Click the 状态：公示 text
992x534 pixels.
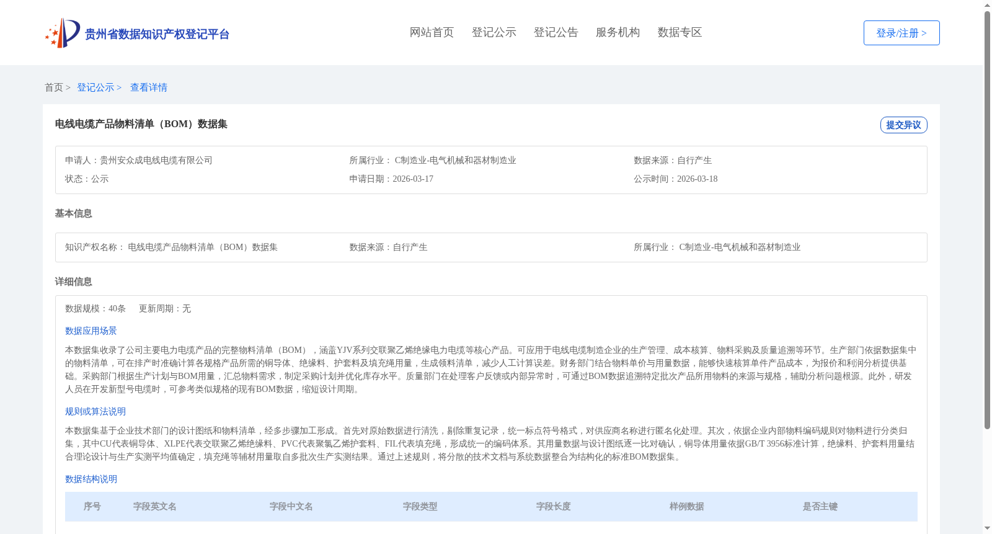(87, 179)
